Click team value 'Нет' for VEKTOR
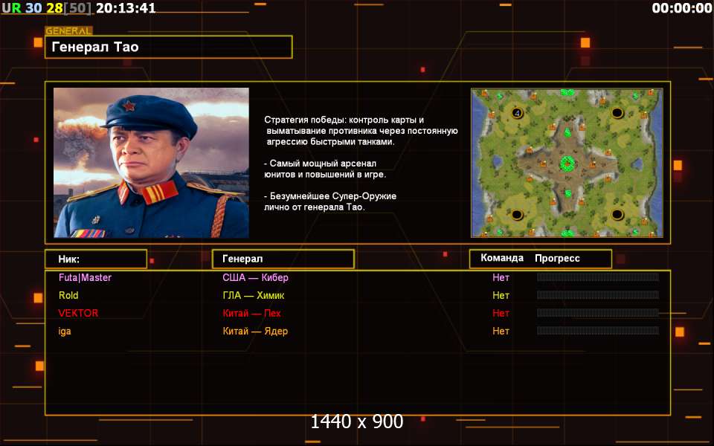Viewport: 714px width, 446px height. pos(501,313)
